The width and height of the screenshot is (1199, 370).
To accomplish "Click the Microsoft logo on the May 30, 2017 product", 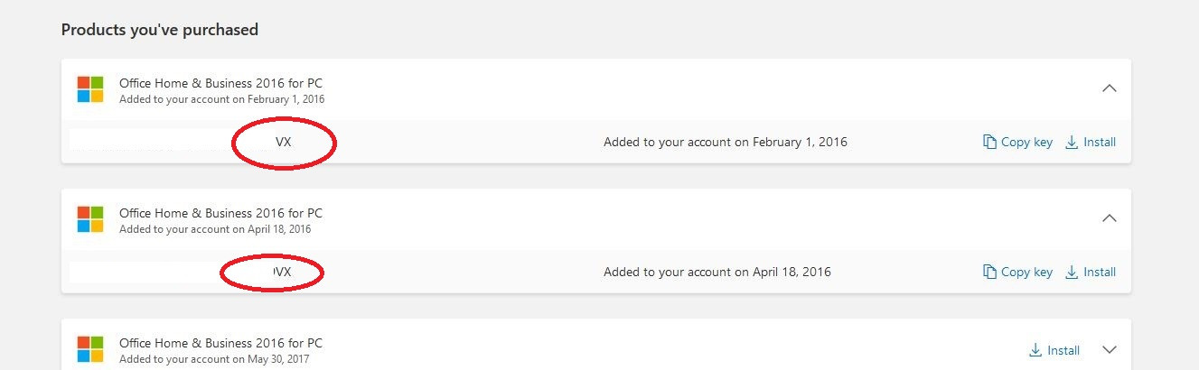I will click(90, 349).
